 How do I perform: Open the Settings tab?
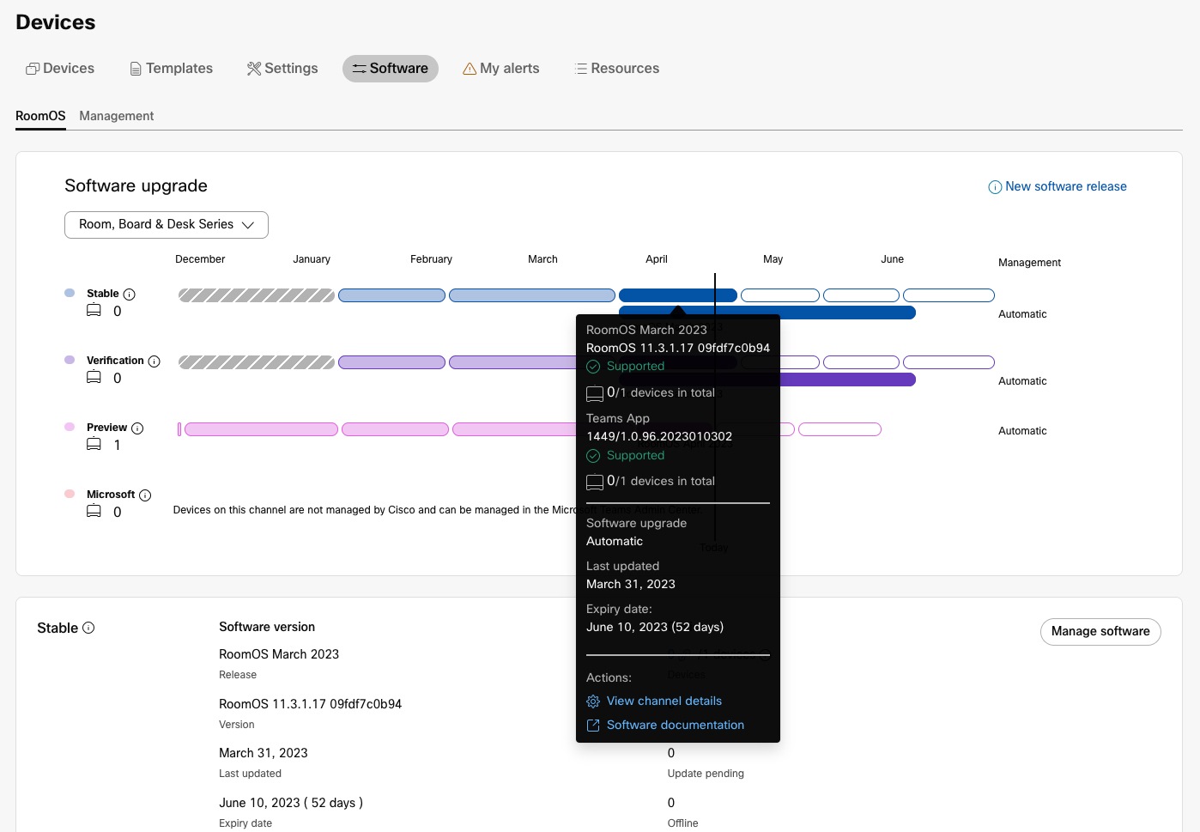pyautogui.click(x=282, y=69)
